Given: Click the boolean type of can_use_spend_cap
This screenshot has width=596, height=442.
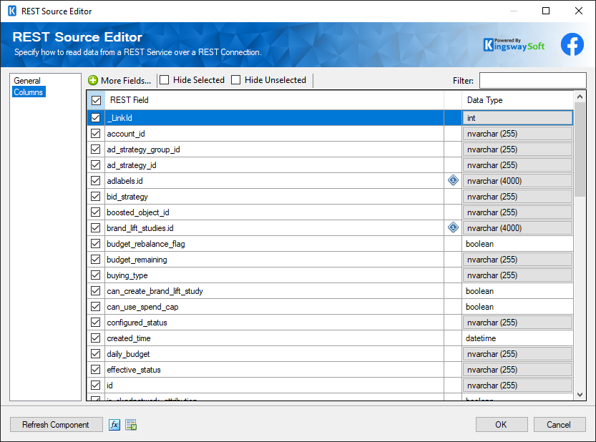Looking at the screenshot, I should (479, 307).
